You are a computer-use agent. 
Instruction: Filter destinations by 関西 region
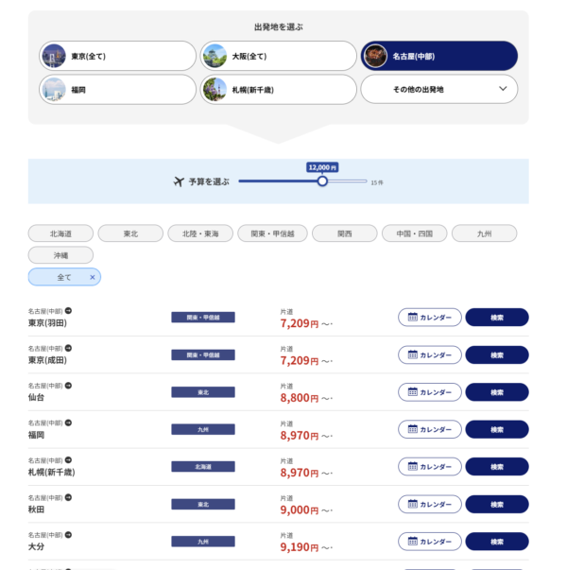point(344,233)
